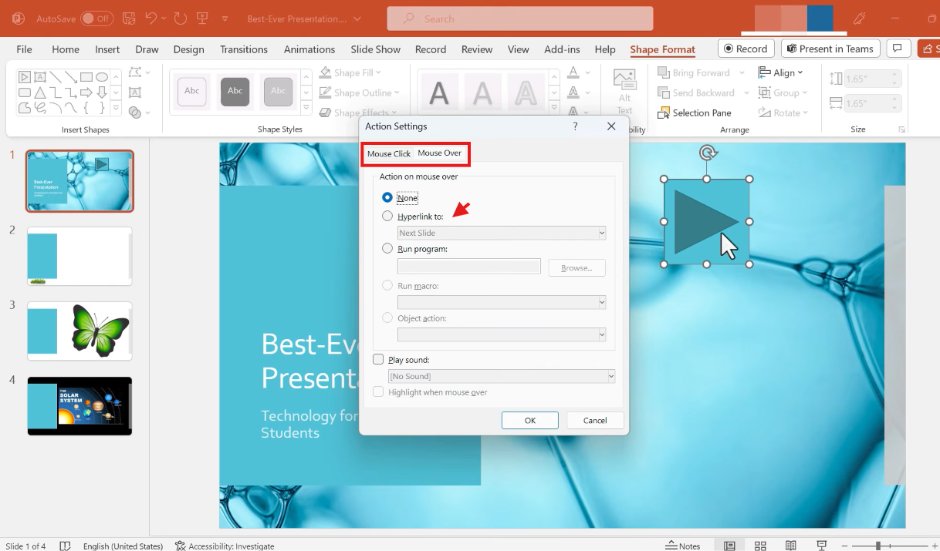Expand the Text Fill dropdown arrow
Image resolution: width=940 pixels, height=551 pixels.
(x=587, y=72)
